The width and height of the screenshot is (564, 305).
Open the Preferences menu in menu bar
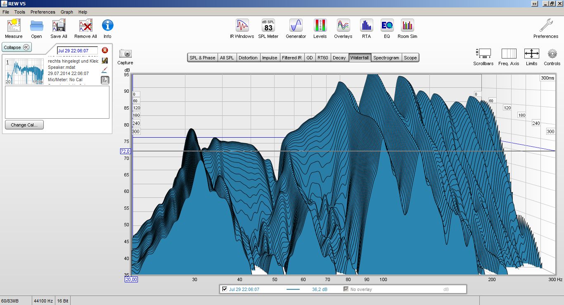pyautogui.click(x=43, y=12)
